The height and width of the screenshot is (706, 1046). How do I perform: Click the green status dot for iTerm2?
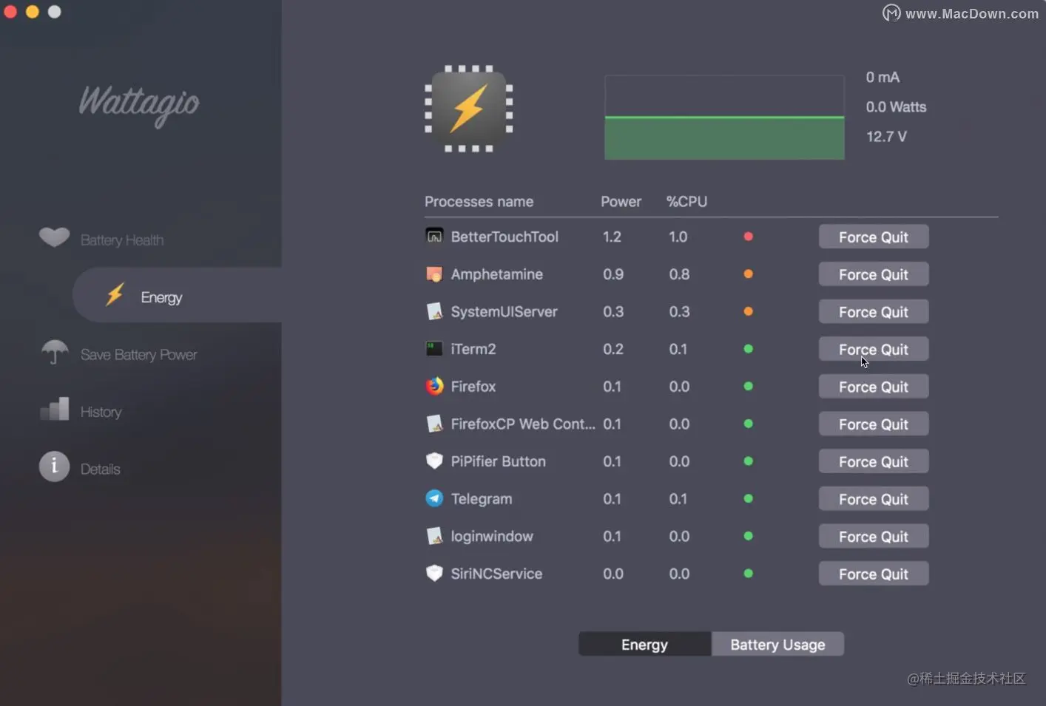tap(748, 349)
